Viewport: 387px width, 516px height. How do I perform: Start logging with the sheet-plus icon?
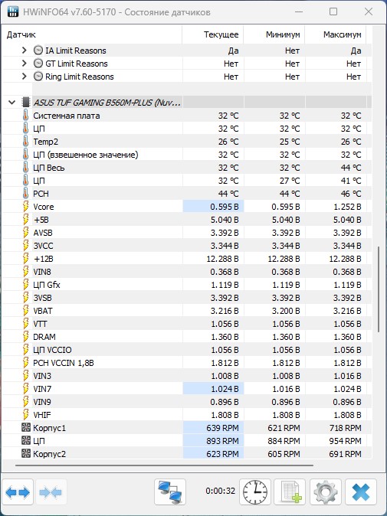[290, 492]
